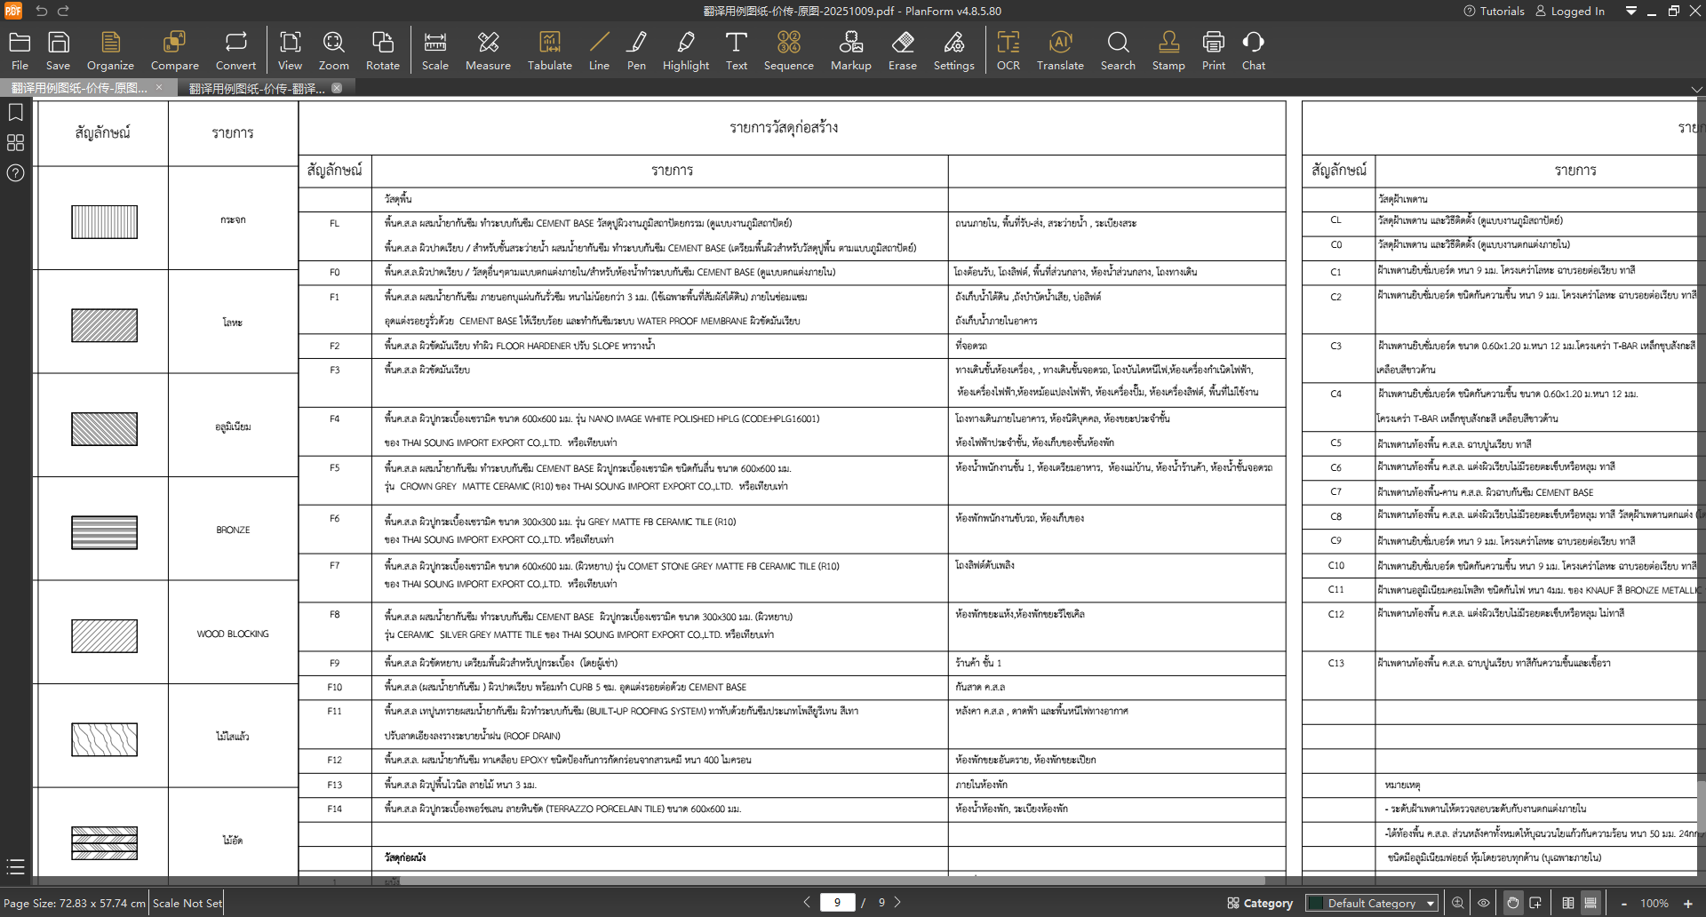Enable the hand pan mode

click(1512, 903)
